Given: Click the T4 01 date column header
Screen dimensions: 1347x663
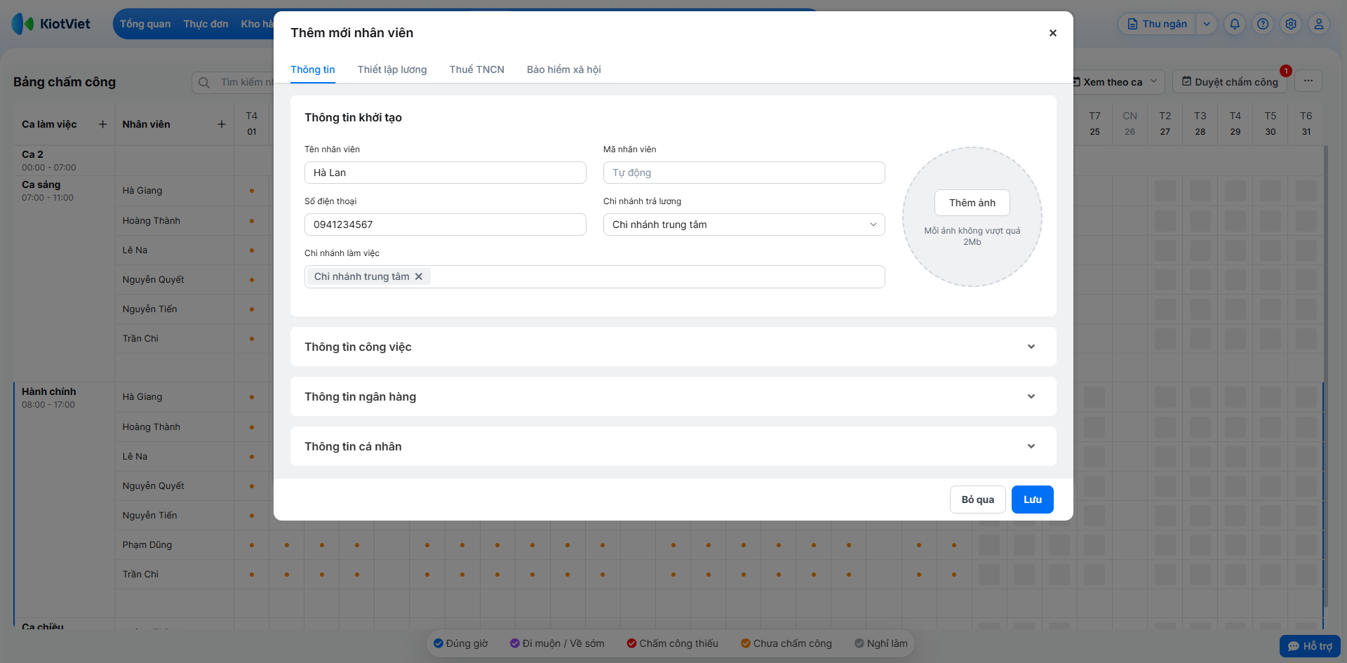Looking at the screenshot, I should coord(252,123).
